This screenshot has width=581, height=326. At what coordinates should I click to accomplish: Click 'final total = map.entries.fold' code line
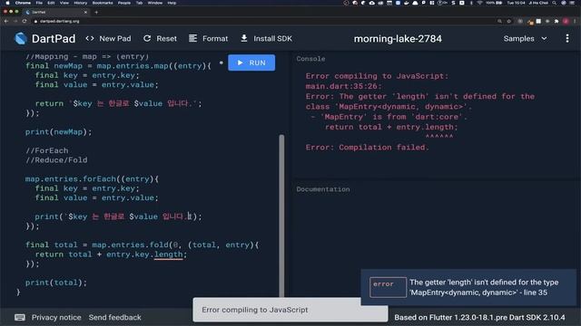(x=142, y=244)
